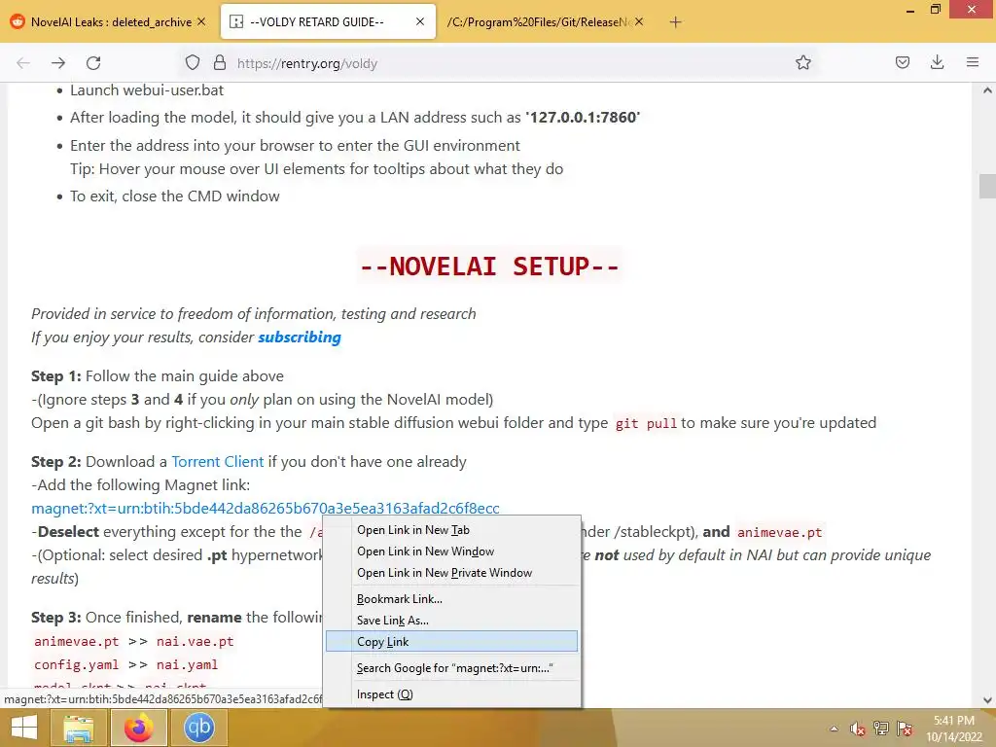View site security padlock info
The width and height of the screenshot is (996, 747).
[220, 63]
